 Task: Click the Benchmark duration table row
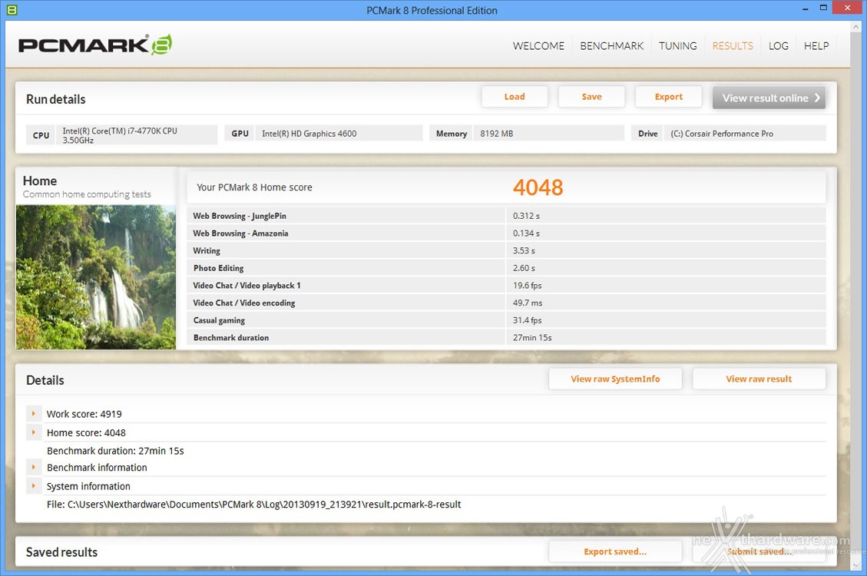pos(507,338)
